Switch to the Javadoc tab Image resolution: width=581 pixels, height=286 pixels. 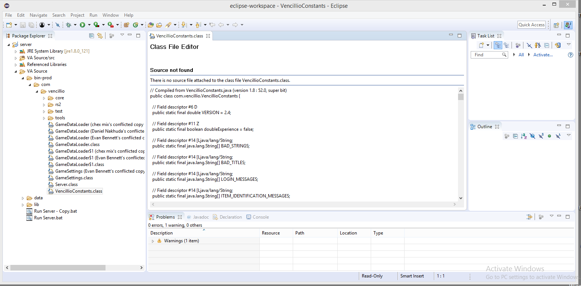(198, 217)
